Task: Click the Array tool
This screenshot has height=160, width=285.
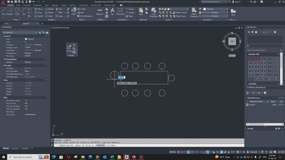Action: (59, 16)
